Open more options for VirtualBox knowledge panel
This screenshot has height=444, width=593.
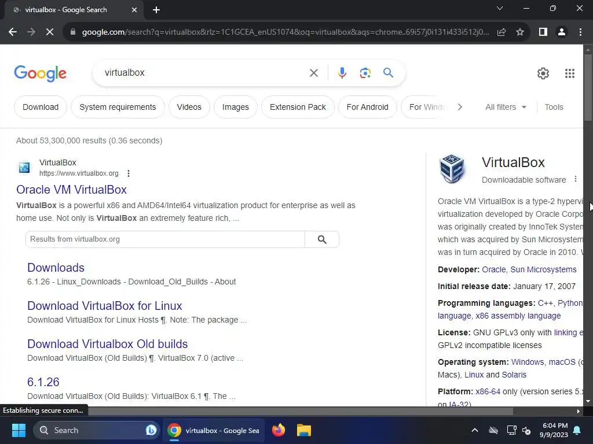(x=575, y=179)
